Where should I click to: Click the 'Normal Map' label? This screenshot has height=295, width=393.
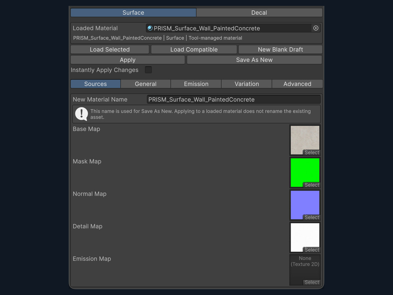point(90,194)
